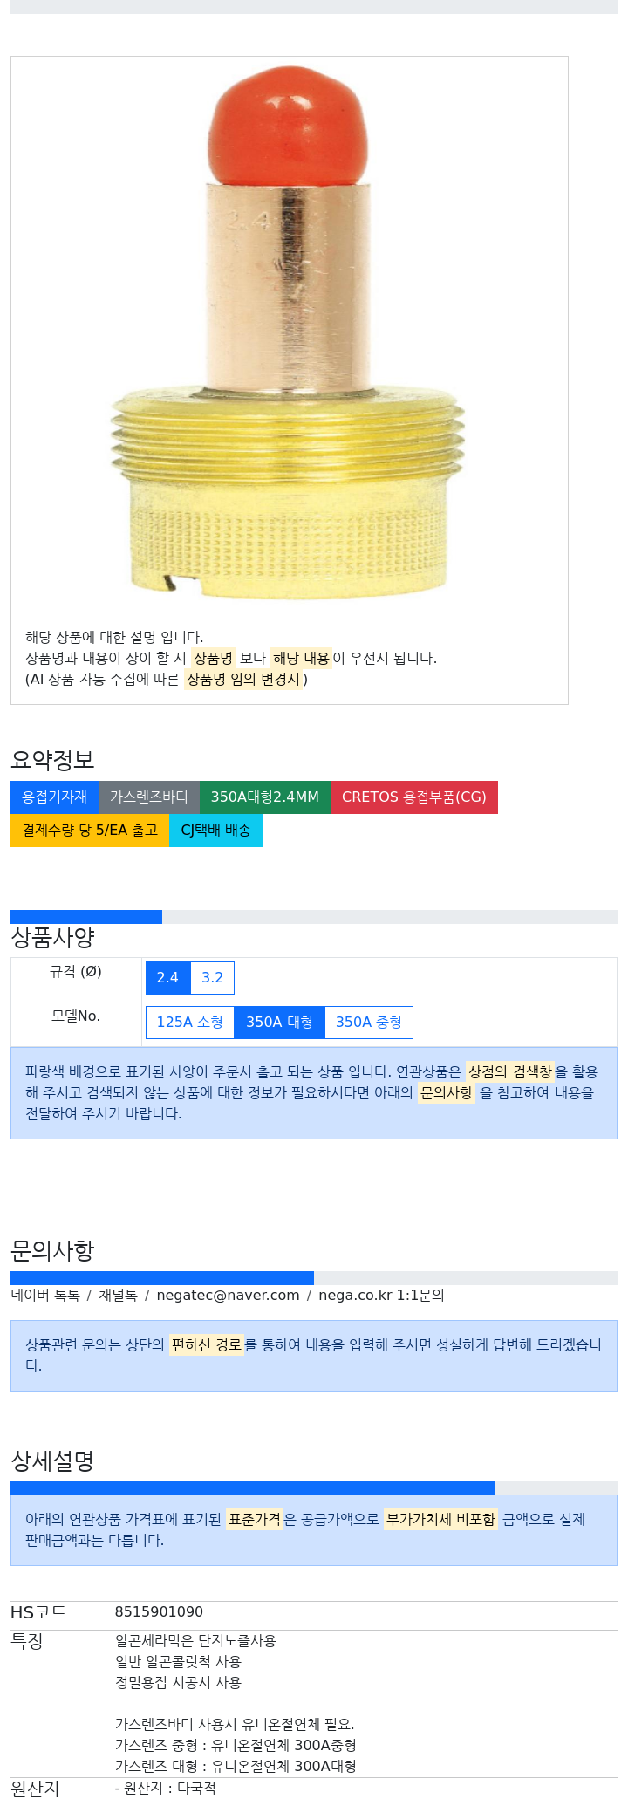Image resolution: width=628 pixels, height=1806 pixels.
Task: Click the CJ택배 배송 badge
Action: (215, 831)
